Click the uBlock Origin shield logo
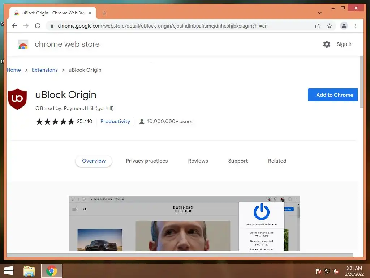This screenshot has height=278, width=370. 17,99
